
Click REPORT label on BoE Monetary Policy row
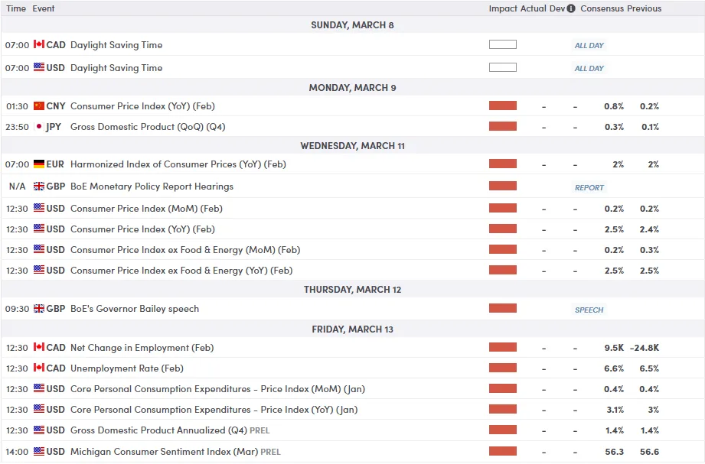pyautogui.click(x=589, y=187)
